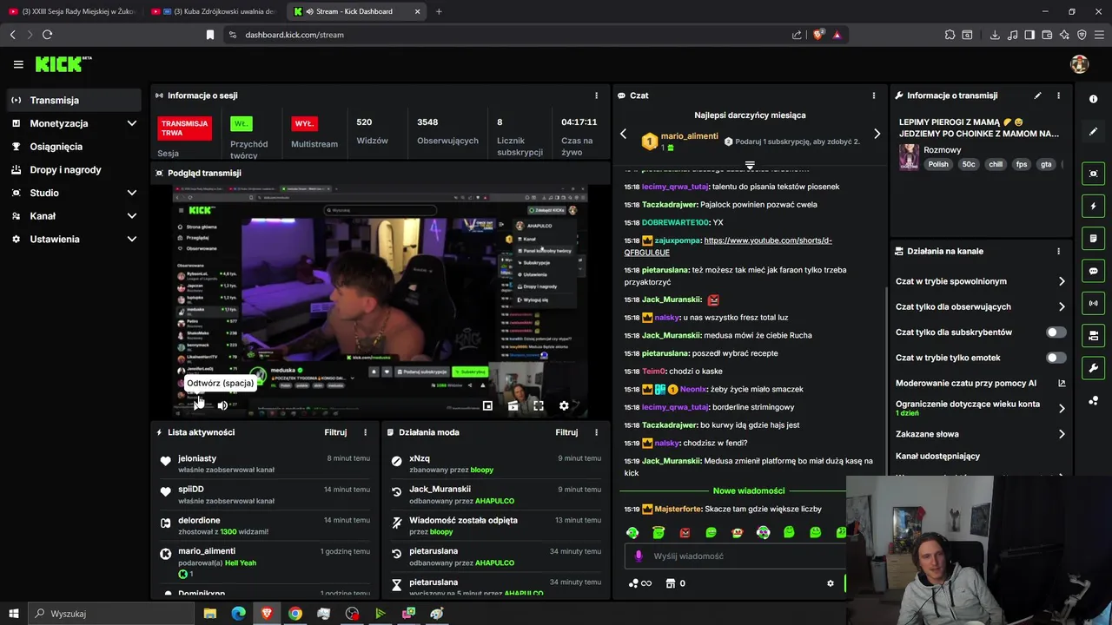Open Działania moda three-dot menu
This screenshot has height=625, width=1112.
pos(596,432)
